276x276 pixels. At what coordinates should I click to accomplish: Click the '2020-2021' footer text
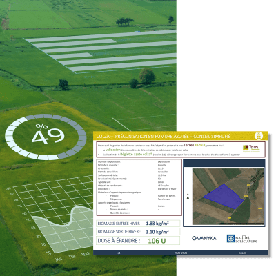(181, 253)
